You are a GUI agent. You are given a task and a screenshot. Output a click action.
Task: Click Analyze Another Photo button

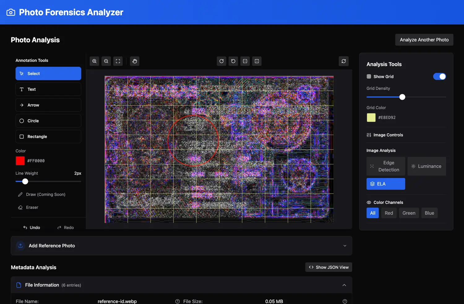tap(424, 40)
